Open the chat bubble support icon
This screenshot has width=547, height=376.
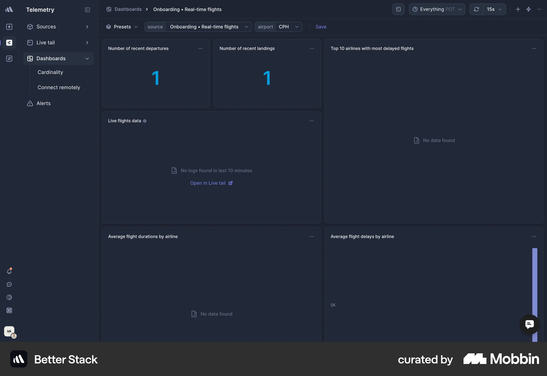point(9,285)
